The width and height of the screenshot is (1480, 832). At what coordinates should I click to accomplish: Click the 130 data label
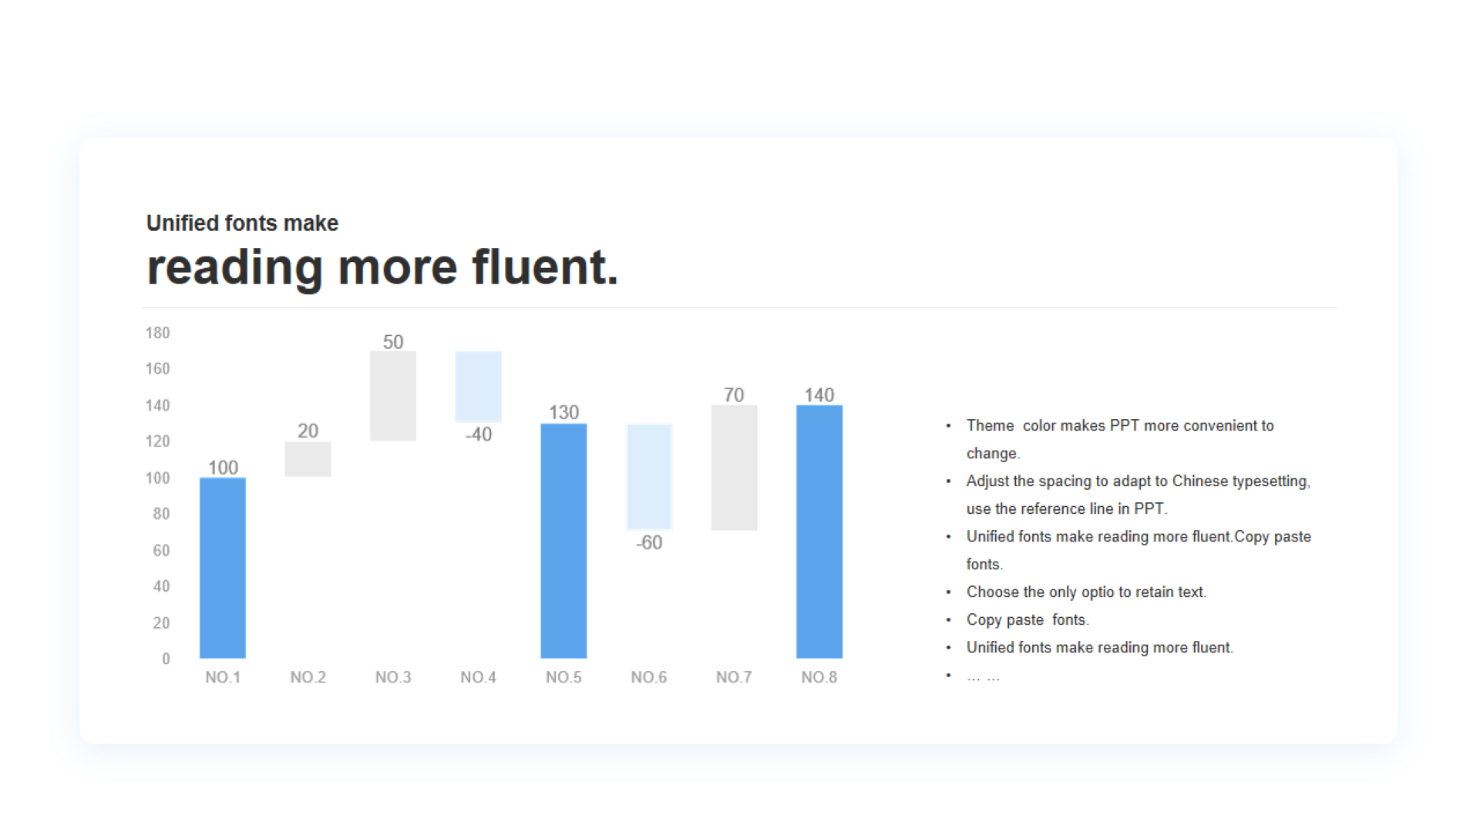563,412
